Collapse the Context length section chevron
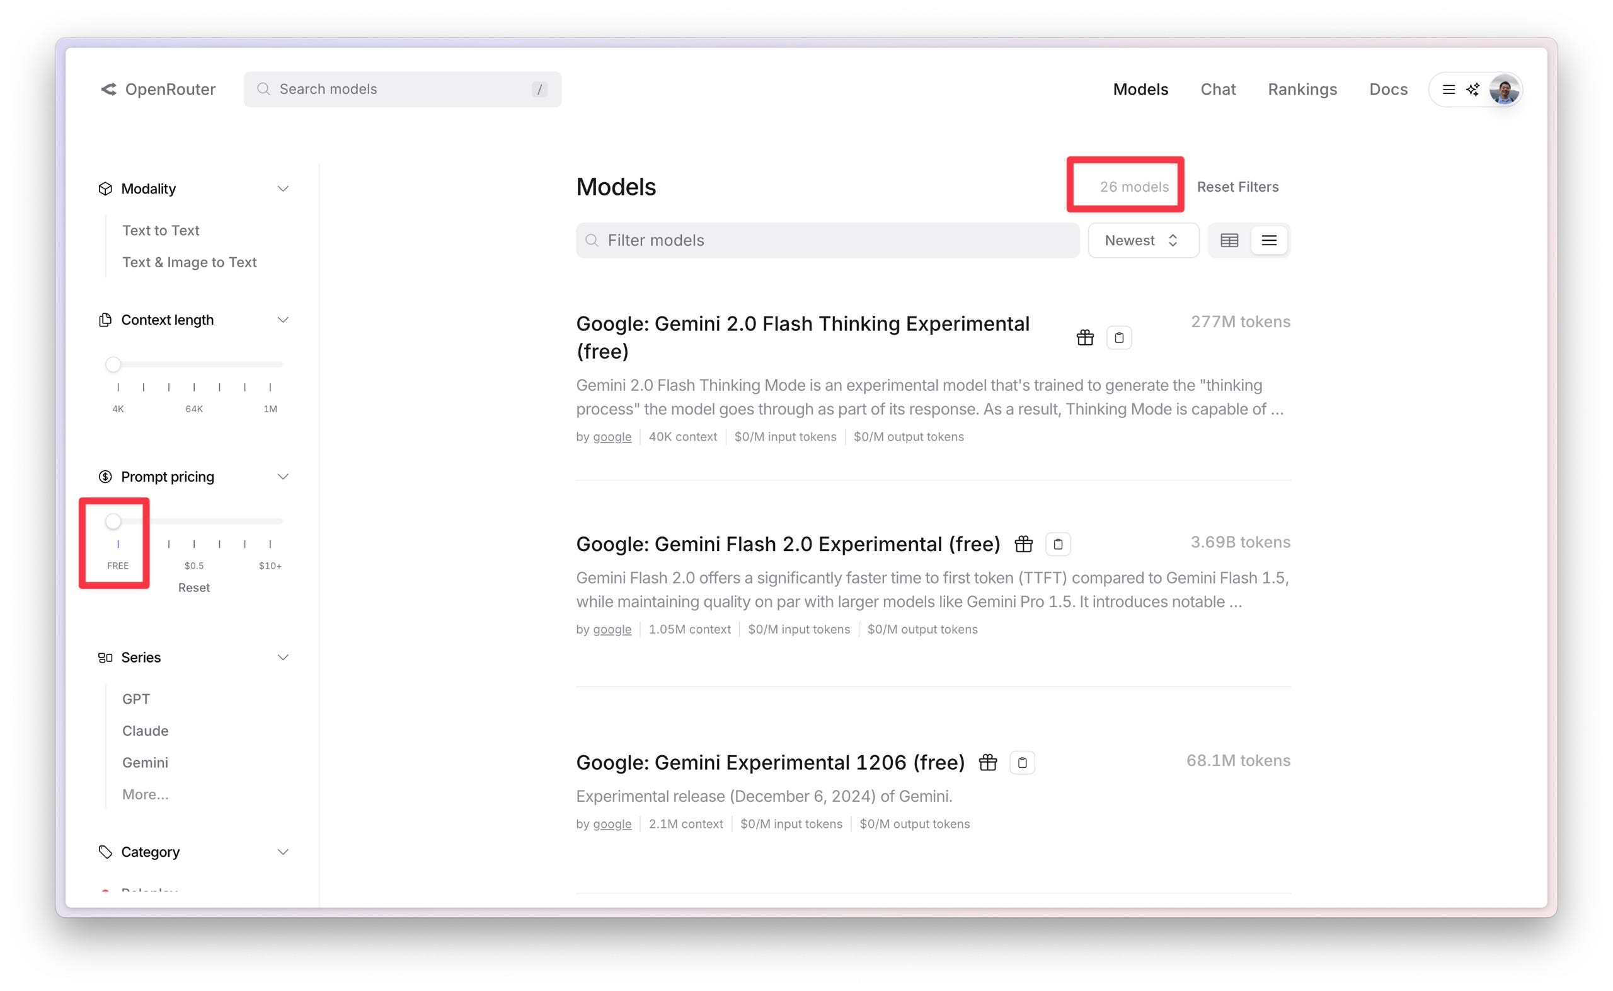Image resolution: width=1613 pixels, height=991 pixels. 283,320
